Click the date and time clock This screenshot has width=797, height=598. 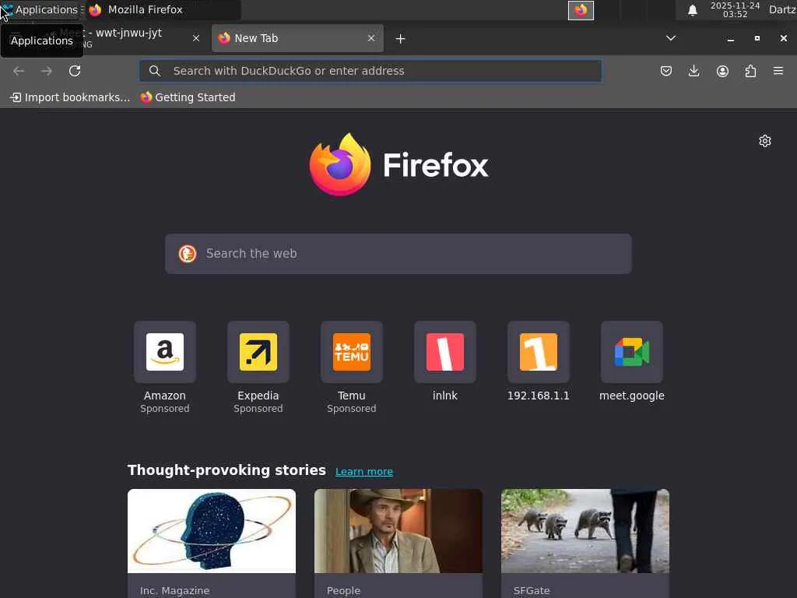tap(735, 9)
